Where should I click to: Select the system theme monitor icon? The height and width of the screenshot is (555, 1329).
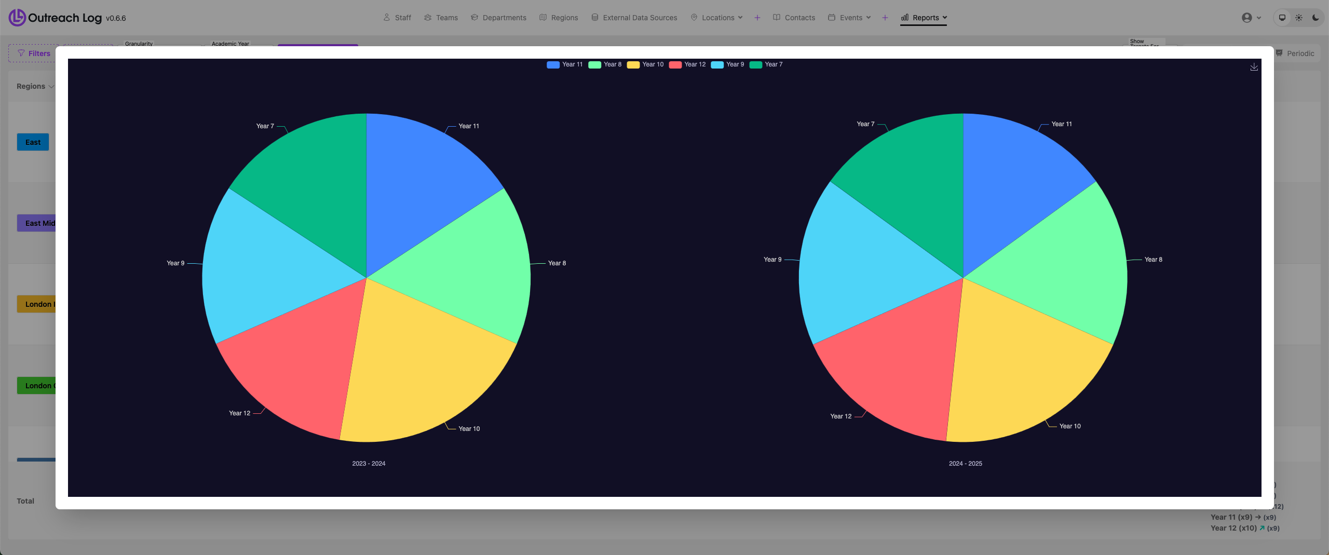[1282, 18]
